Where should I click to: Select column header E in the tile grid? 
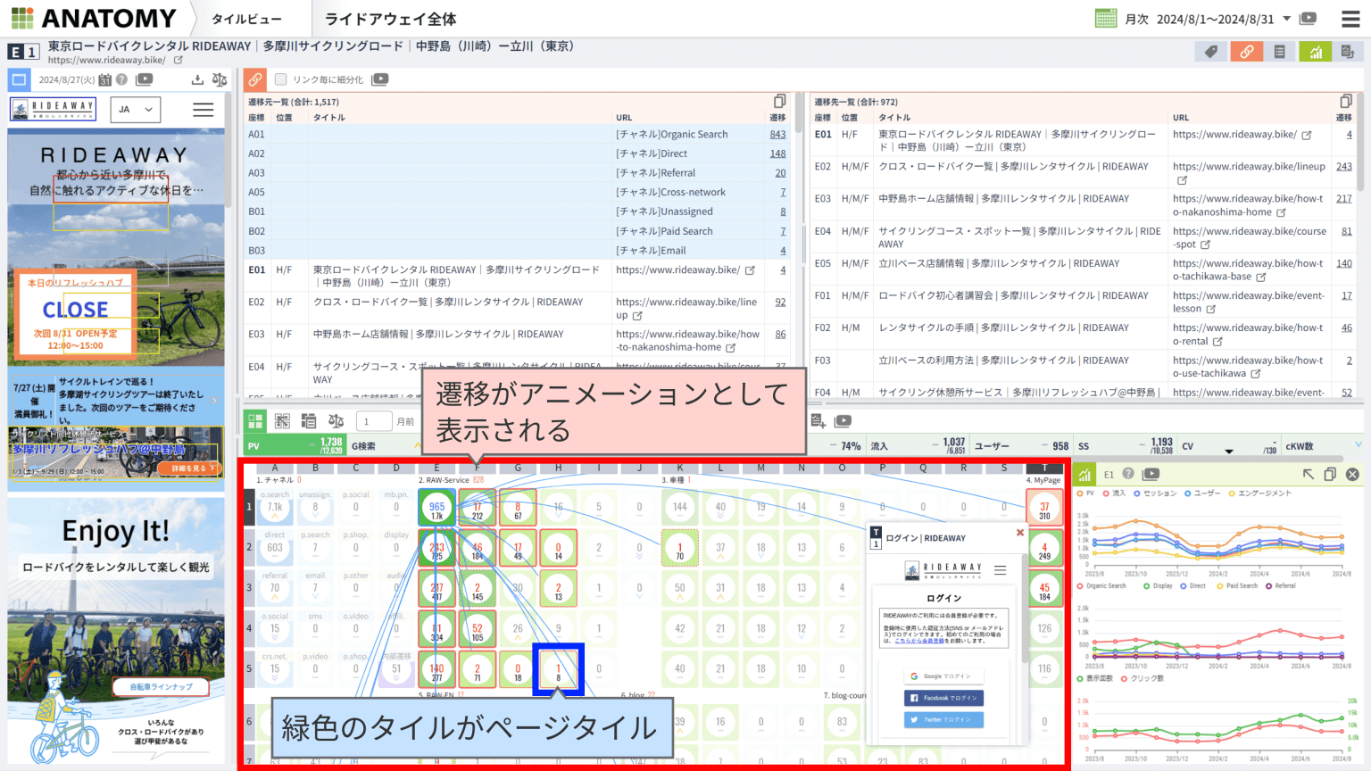point(436,468)
